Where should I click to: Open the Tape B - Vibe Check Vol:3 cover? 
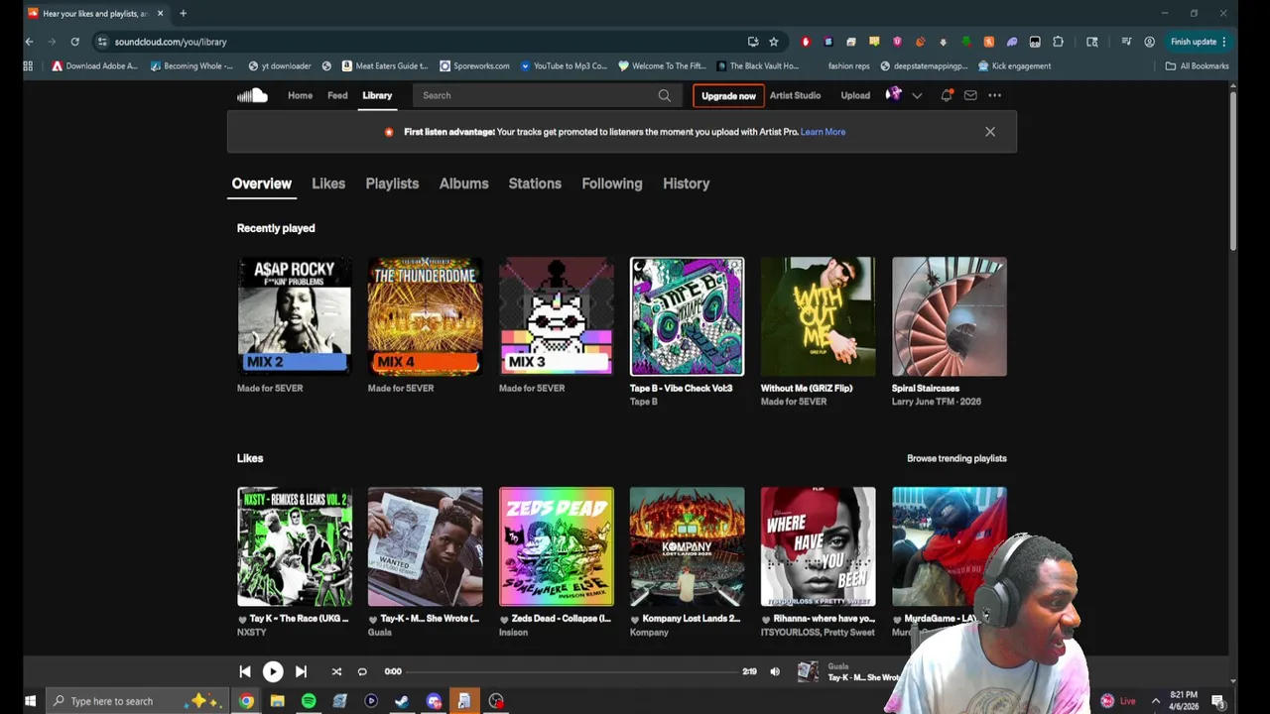tap(687, 316)
